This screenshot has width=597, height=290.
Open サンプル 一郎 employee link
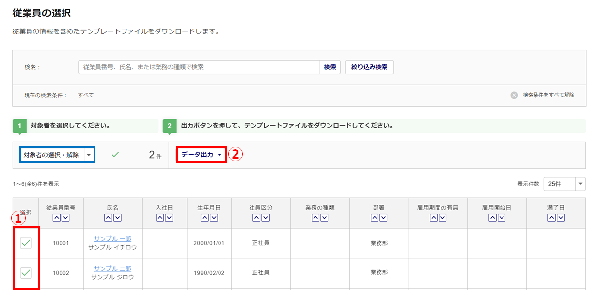pyautogui.click(x=113, y=239)
